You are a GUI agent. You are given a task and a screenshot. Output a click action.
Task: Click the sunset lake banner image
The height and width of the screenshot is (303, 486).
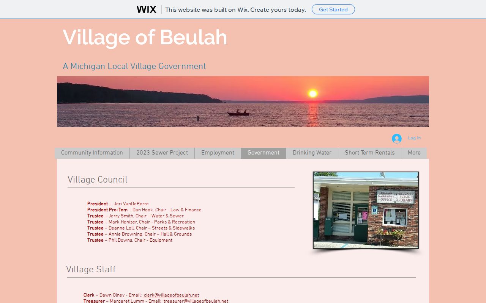pos(243,102)
